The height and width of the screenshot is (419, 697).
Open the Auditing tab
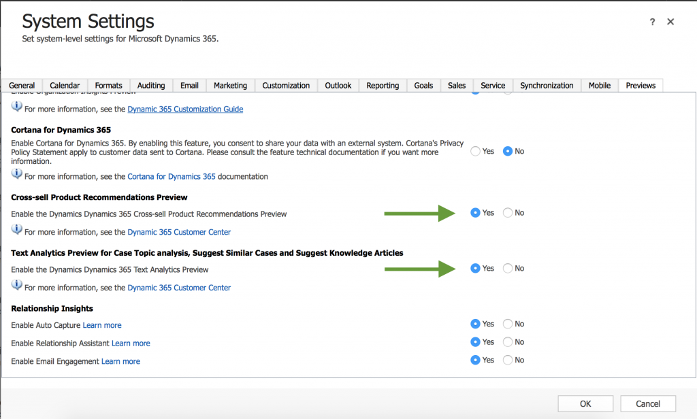coord(151,86)
